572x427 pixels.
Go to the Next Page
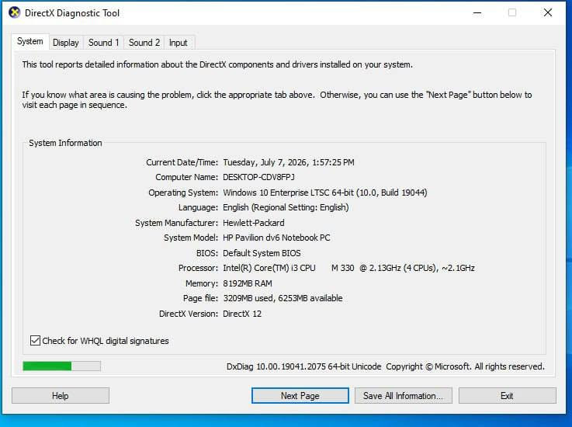click(x=300, y=396)
